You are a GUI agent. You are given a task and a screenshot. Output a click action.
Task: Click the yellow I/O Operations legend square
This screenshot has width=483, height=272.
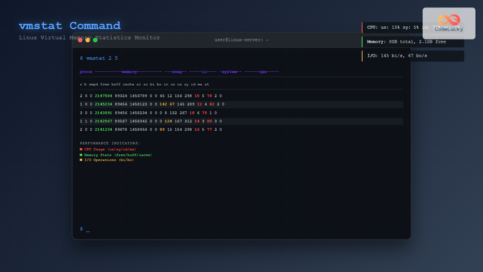[x=81, y=160]
